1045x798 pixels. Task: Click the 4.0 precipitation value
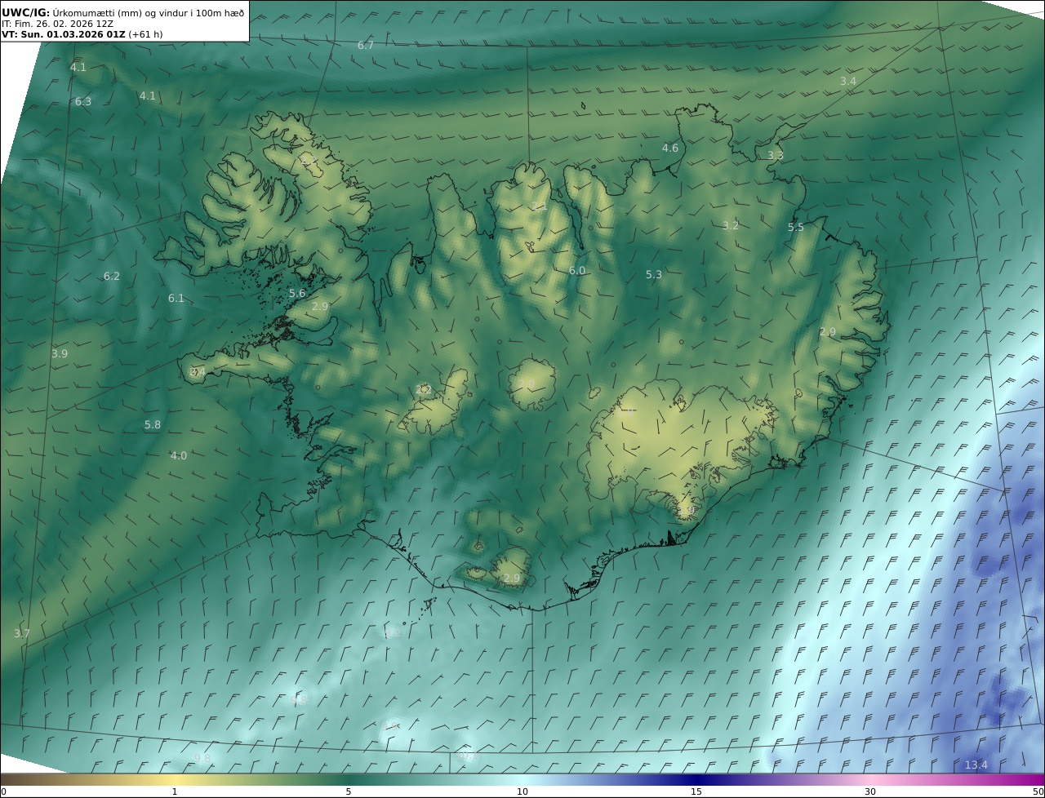(x=178, y=456)
